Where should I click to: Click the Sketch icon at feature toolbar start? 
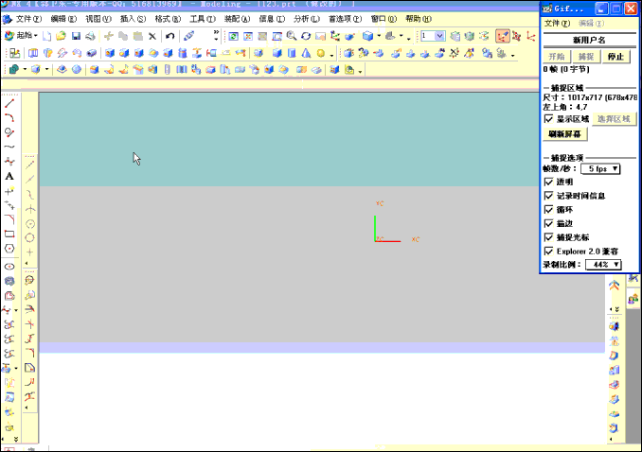15,53
